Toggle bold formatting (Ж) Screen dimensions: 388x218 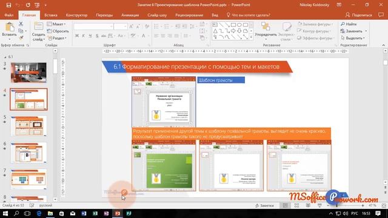[x=77, y=36]
